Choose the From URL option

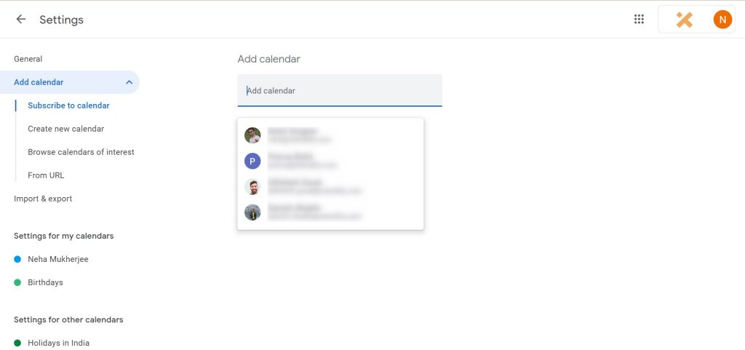(46, 175)
